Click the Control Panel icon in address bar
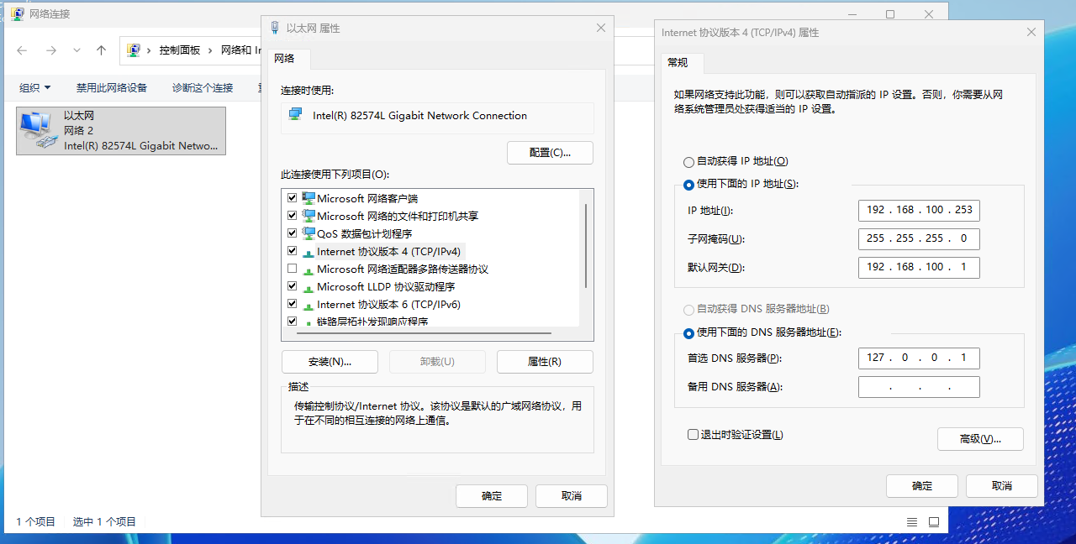Screen dimensions: 1076x544 click(x=134, y=50)
